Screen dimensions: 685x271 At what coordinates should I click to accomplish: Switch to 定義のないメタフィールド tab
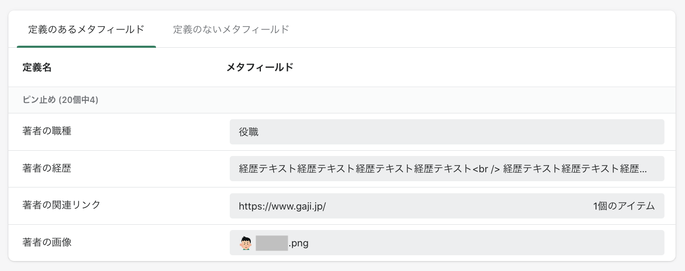(x=231, y=29)
